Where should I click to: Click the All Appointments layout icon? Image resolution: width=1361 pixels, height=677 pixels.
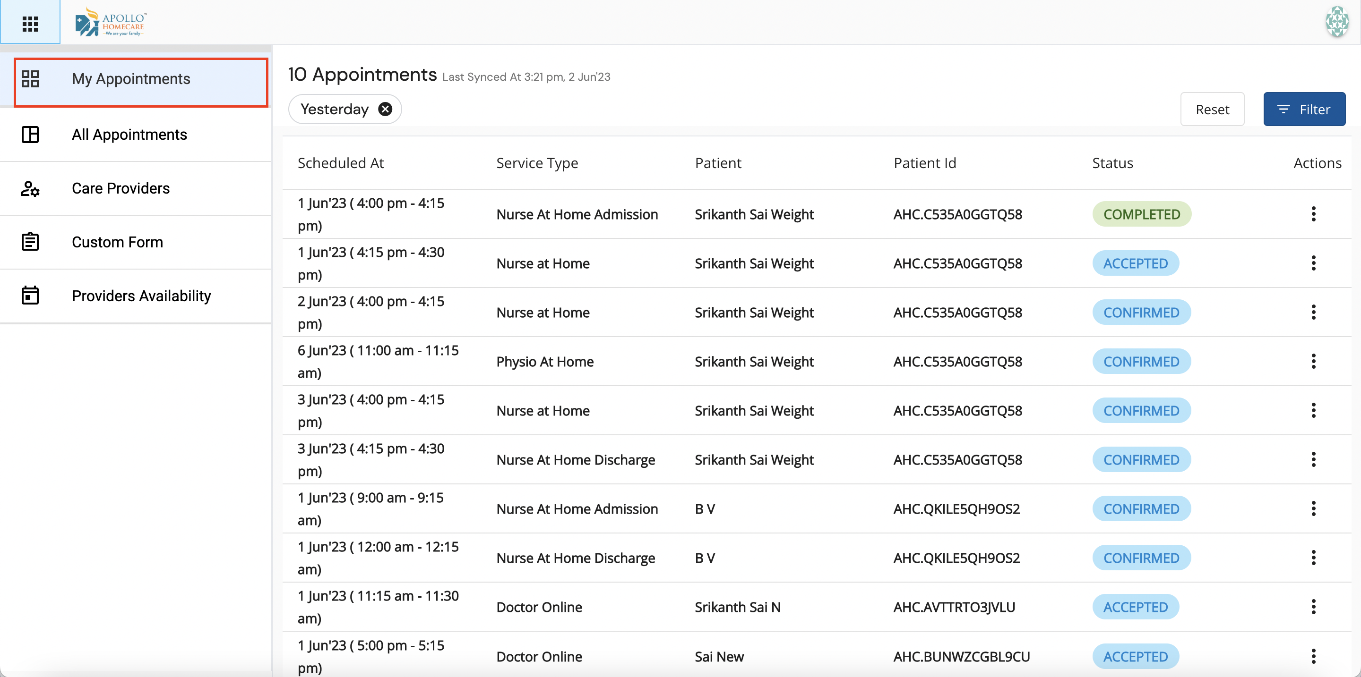[x=30, y=135]
